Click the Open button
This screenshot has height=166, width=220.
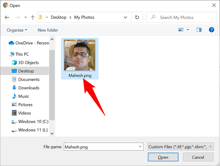click(163, 157)
